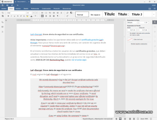The image size is (157, 120).
Task: Switch to the Extensiones tab
Action: click(x=67, y=9)
